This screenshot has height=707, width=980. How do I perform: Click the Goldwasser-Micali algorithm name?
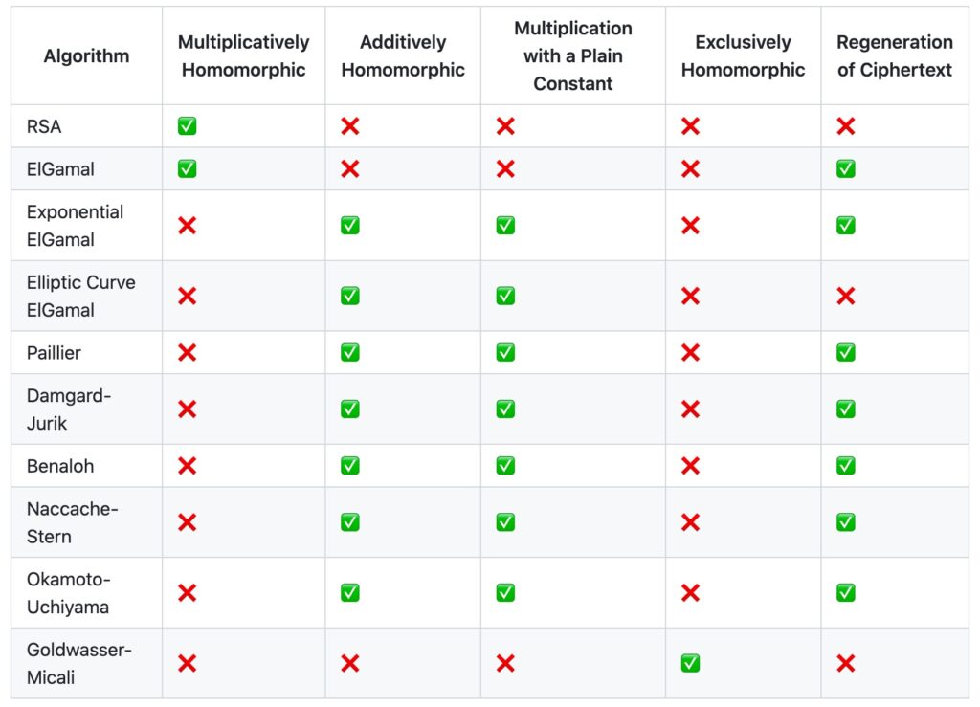point(78,663)
